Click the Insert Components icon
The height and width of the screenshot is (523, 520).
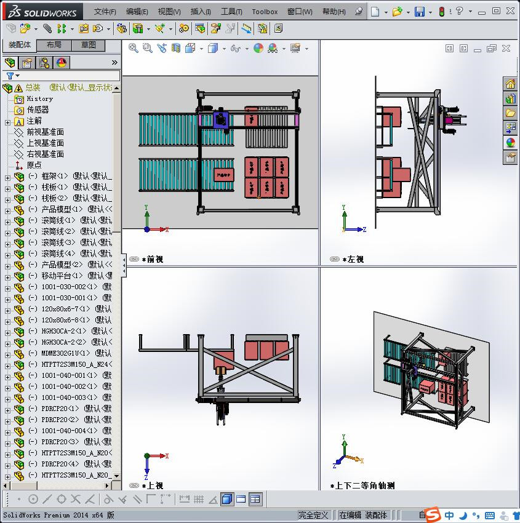tap(25, 29)
